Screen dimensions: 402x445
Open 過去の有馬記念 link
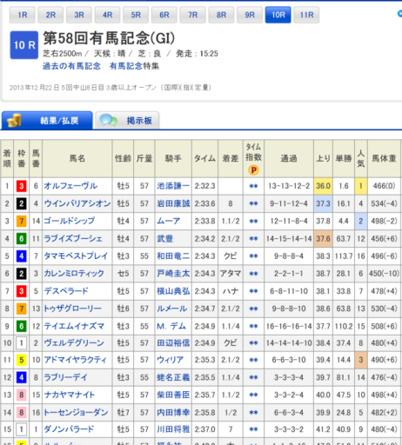tap(71, 66)
